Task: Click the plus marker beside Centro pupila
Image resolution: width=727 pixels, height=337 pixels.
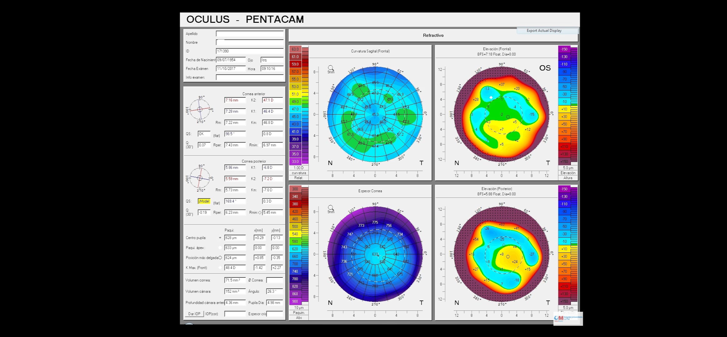Action: pos(220,238)
